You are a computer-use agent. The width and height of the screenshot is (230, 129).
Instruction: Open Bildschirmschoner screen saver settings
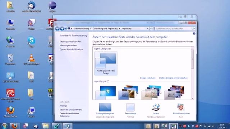click(181, 110)
